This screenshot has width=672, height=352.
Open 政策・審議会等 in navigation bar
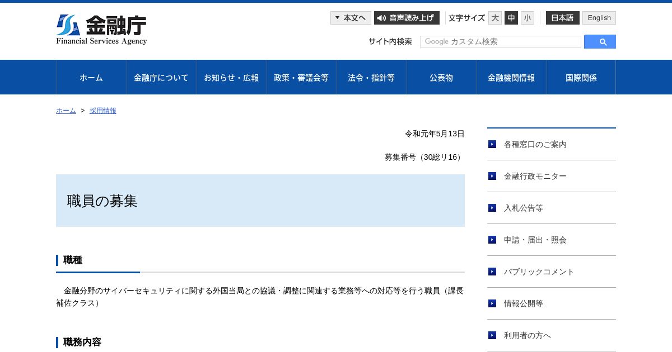coord(301,77)
